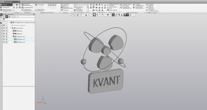The image size is (207, 110).
Task: Click the Массив по сетке tool
Action: click(x=80, y=5)
